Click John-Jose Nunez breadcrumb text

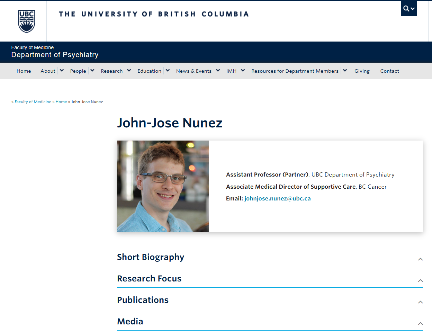87,102
